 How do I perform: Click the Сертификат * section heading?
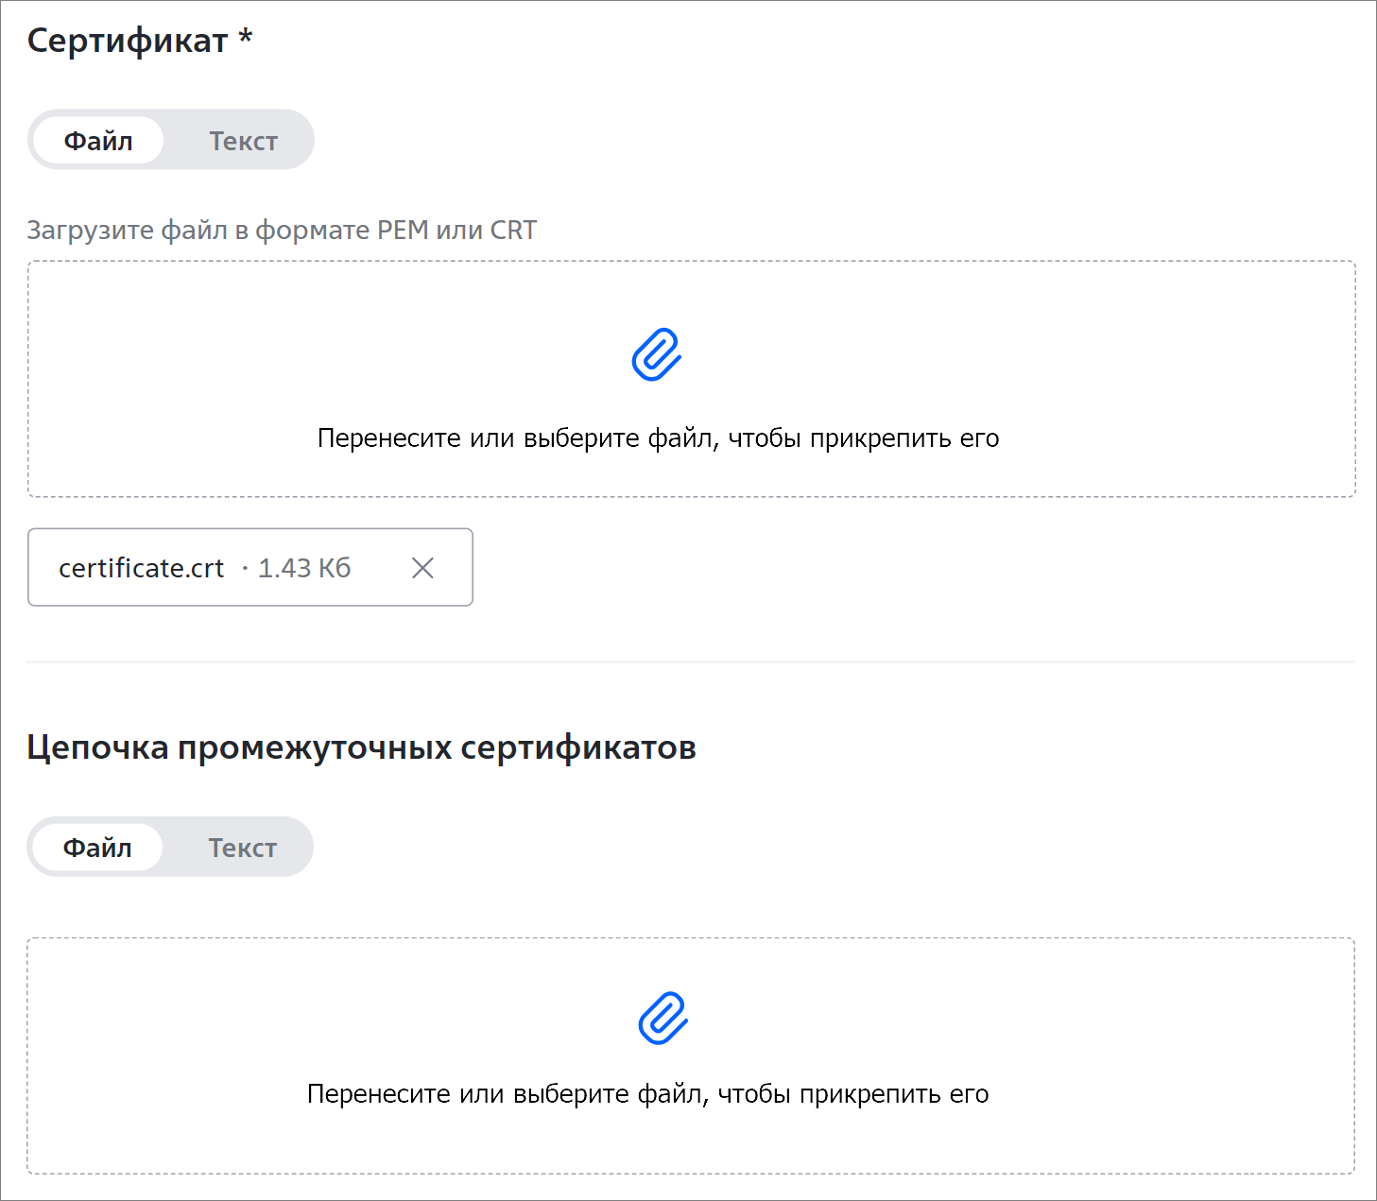140,41
